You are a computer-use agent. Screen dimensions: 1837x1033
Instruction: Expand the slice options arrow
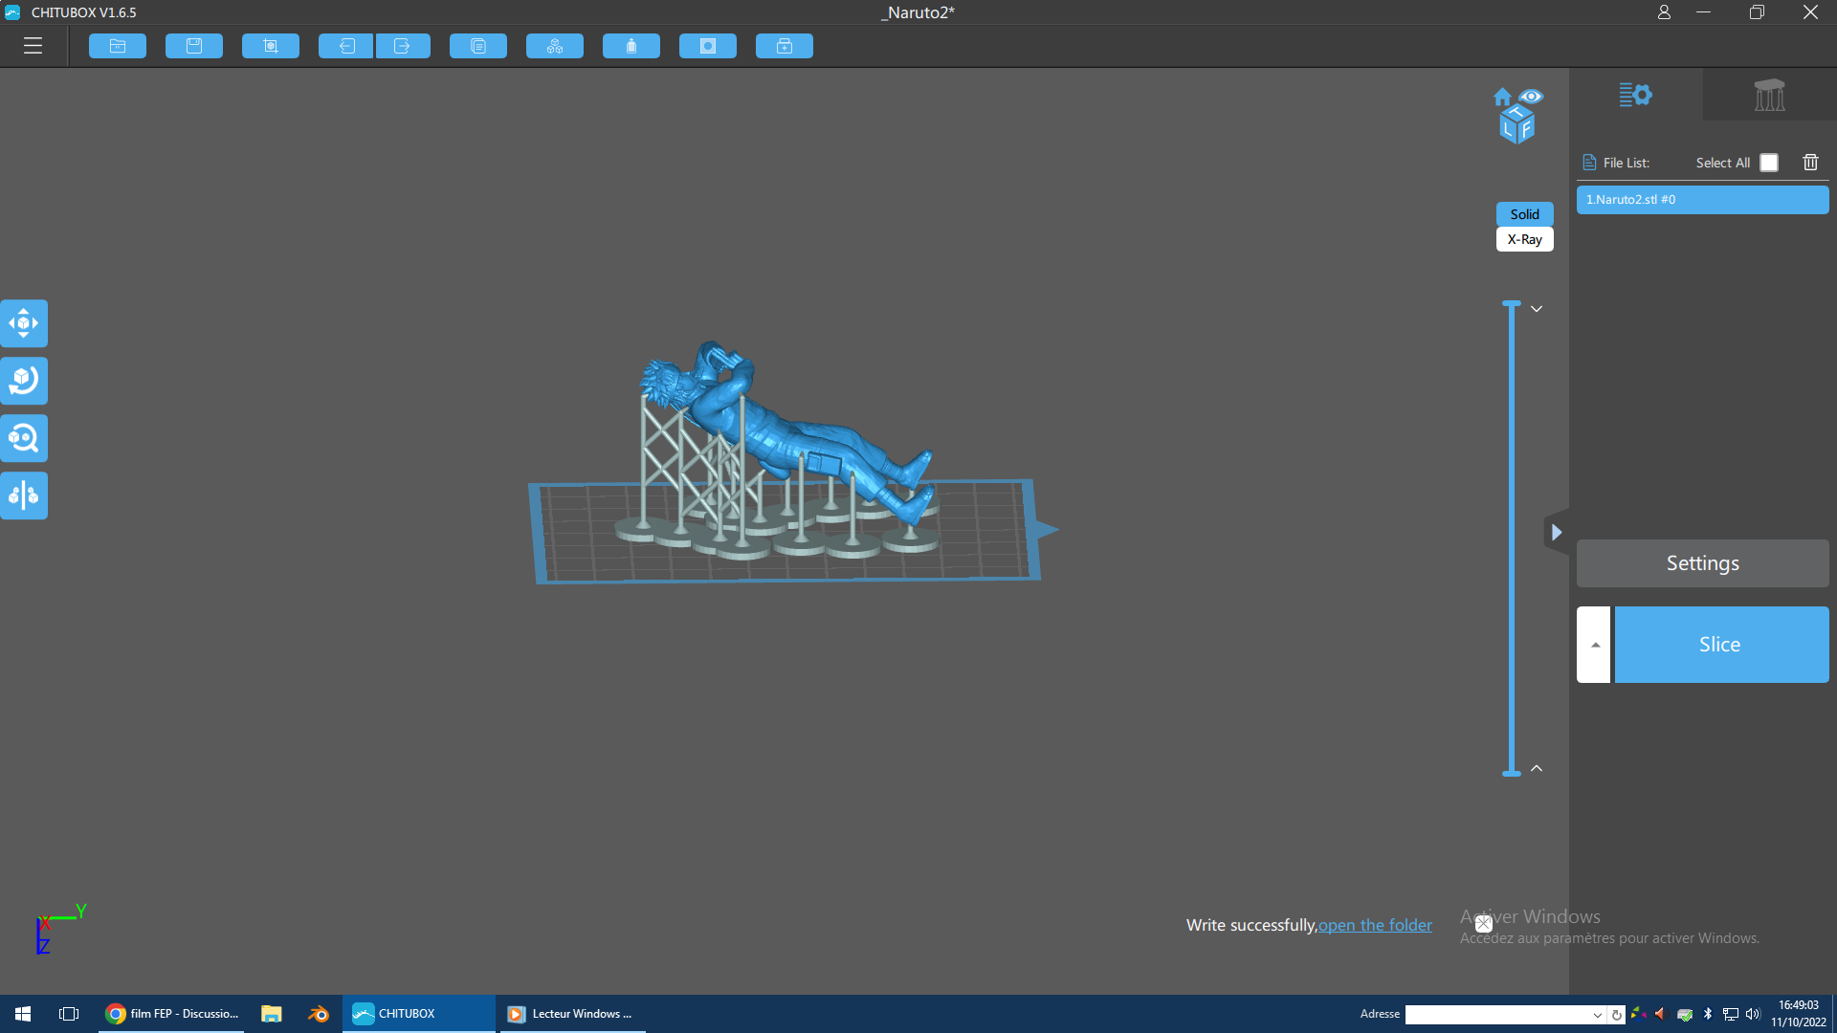pyautogui.click(x=1594, y=645)
